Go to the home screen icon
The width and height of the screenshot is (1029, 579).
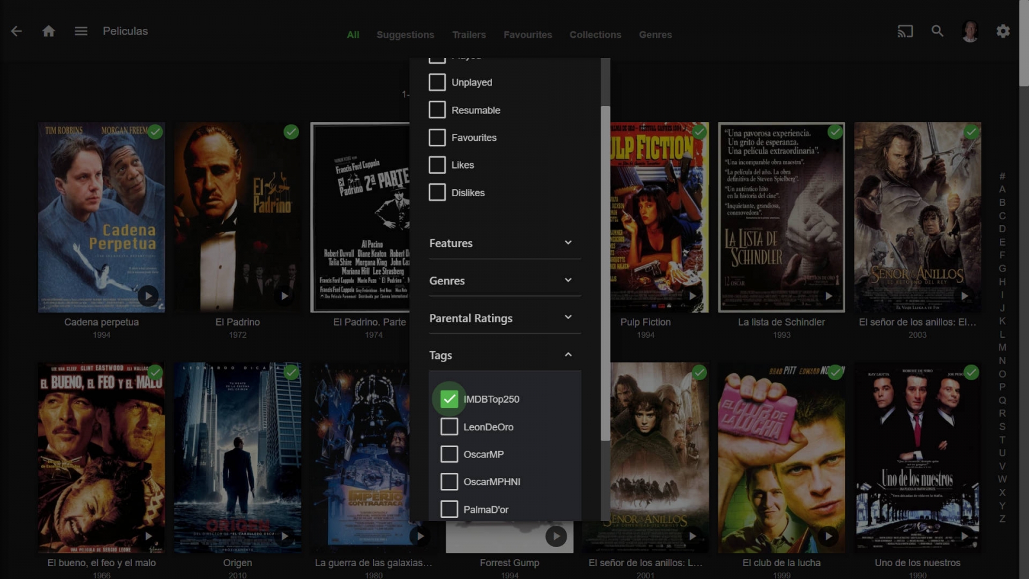[x=48, y=31]
